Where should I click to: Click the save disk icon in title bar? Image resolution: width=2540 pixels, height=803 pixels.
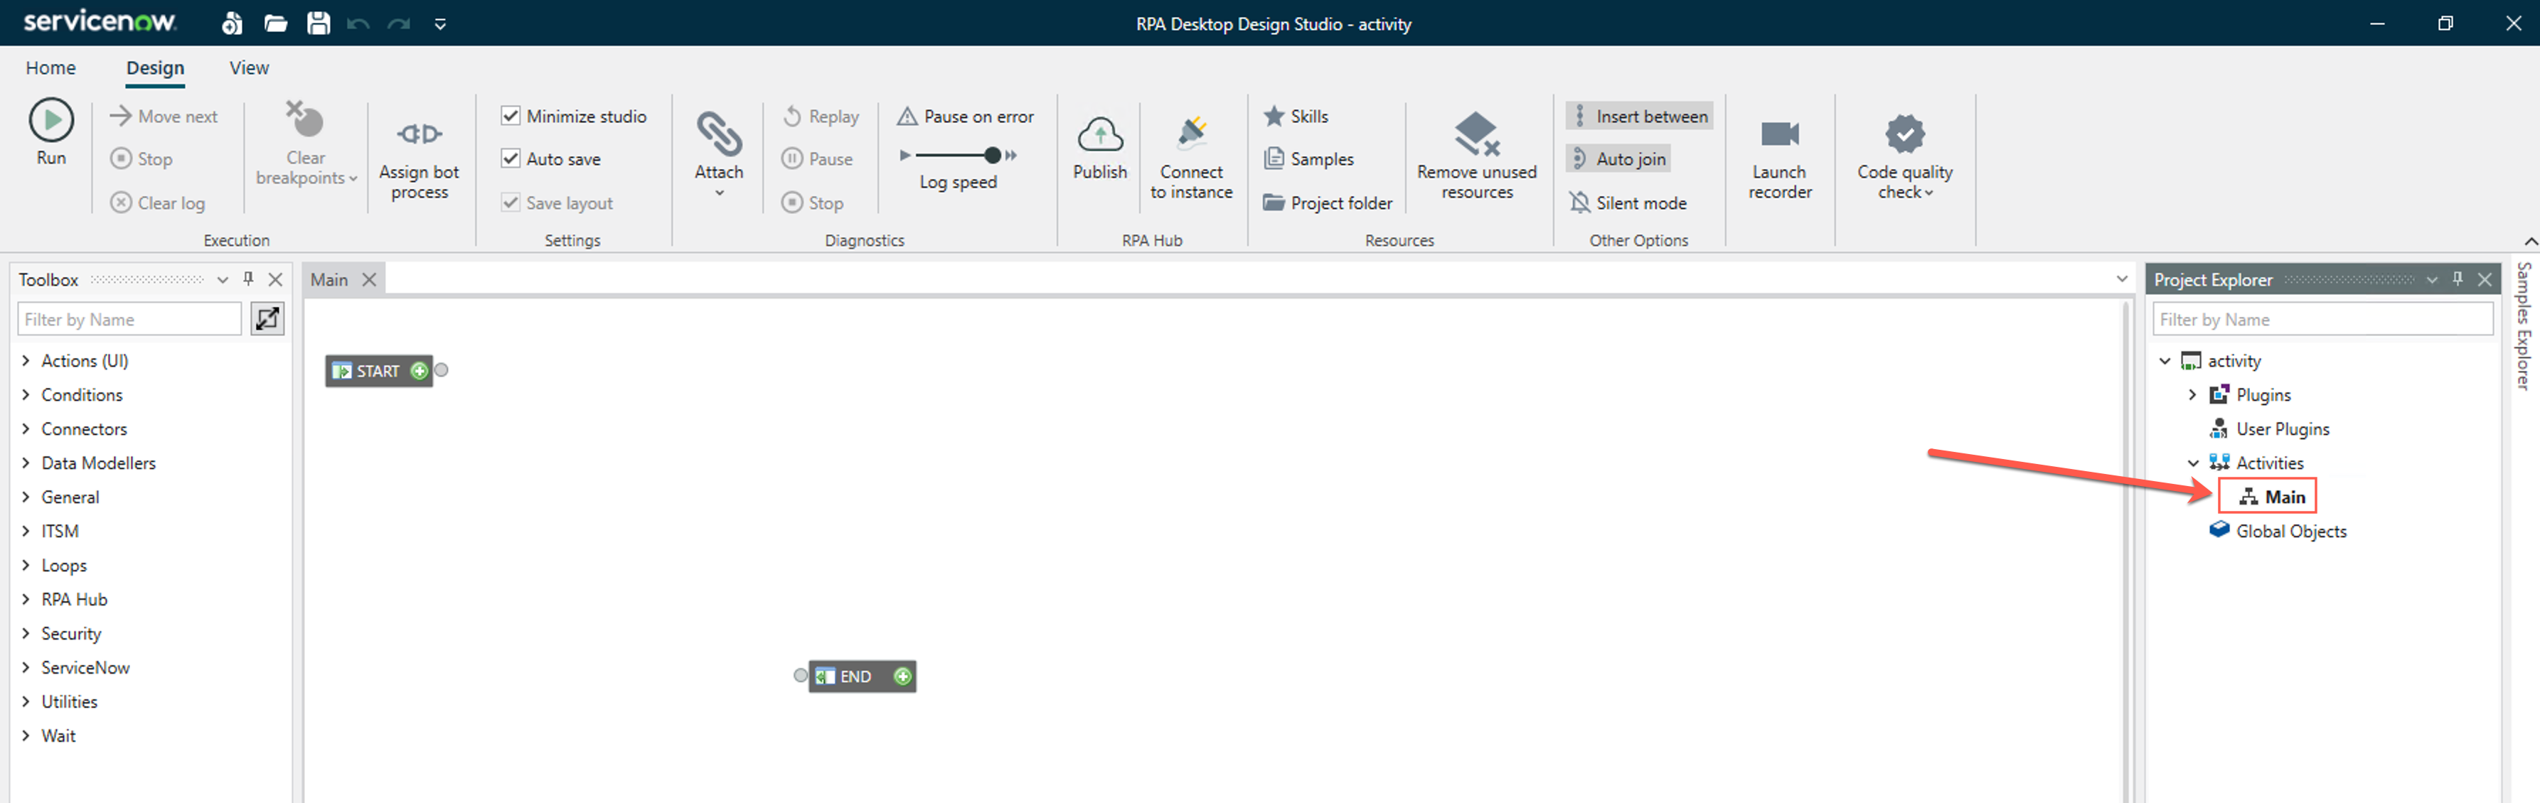coord(319,23)
